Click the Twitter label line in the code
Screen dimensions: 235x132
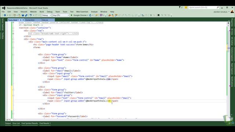pos(63,92)
